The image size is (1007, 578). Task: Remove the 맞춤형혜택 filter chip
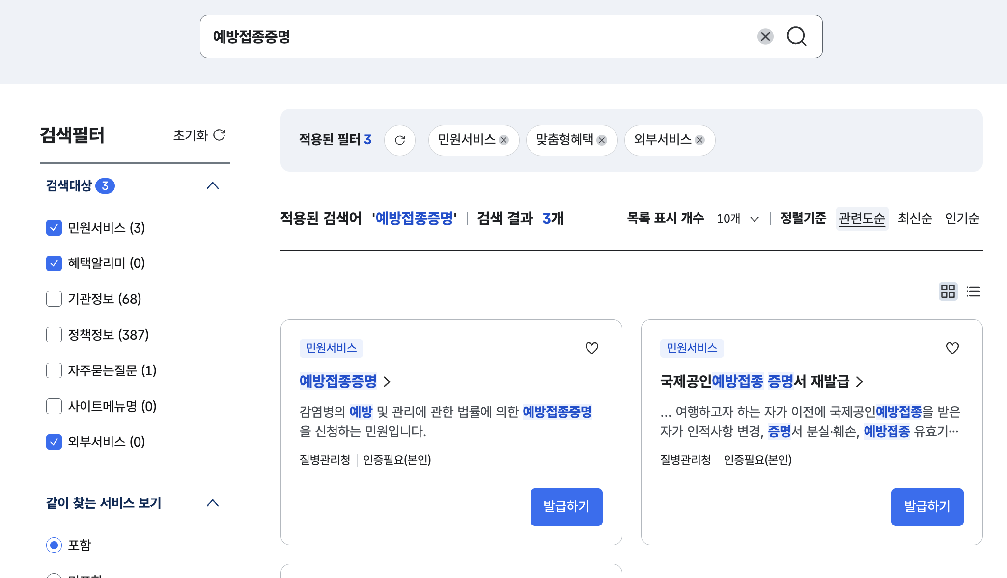[602, 140]
